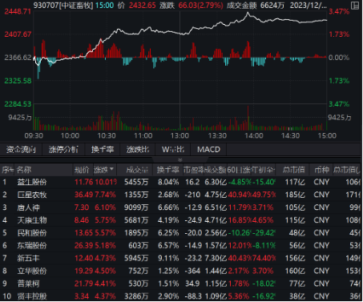The image size is (363, 302).
Task: Click the truncated date 2023/12/...
Action: 309,6
